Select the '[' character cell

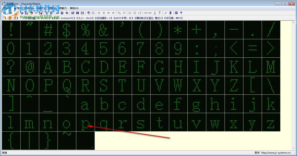[252, 85]
